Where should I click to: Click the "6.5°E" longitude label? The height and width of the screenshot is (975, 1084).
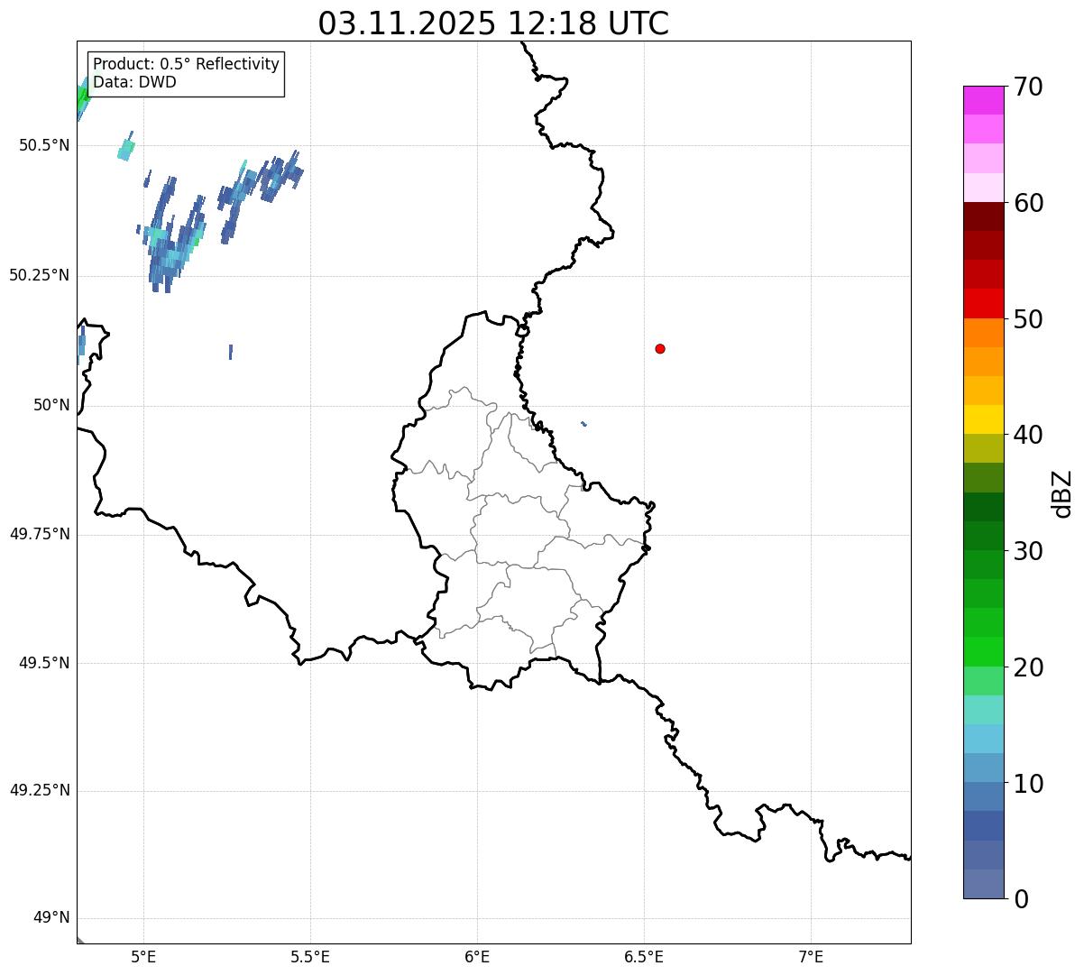pos(644,957)
